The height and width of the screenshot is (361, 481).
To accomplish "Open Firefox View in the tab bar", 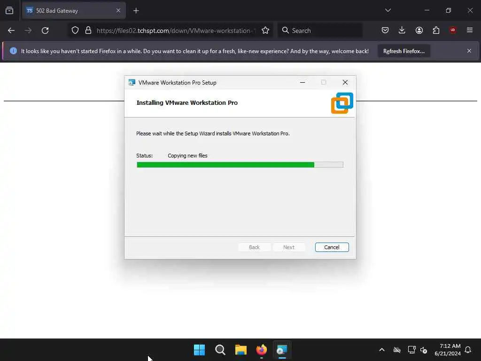I will click(x=9, y=10).
